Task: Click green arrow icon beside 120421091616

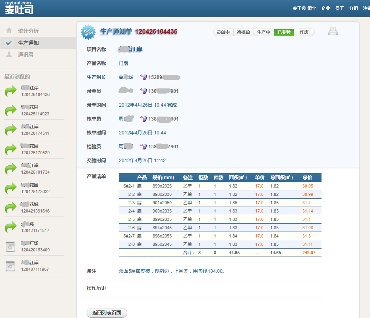Action: point(11,208)
